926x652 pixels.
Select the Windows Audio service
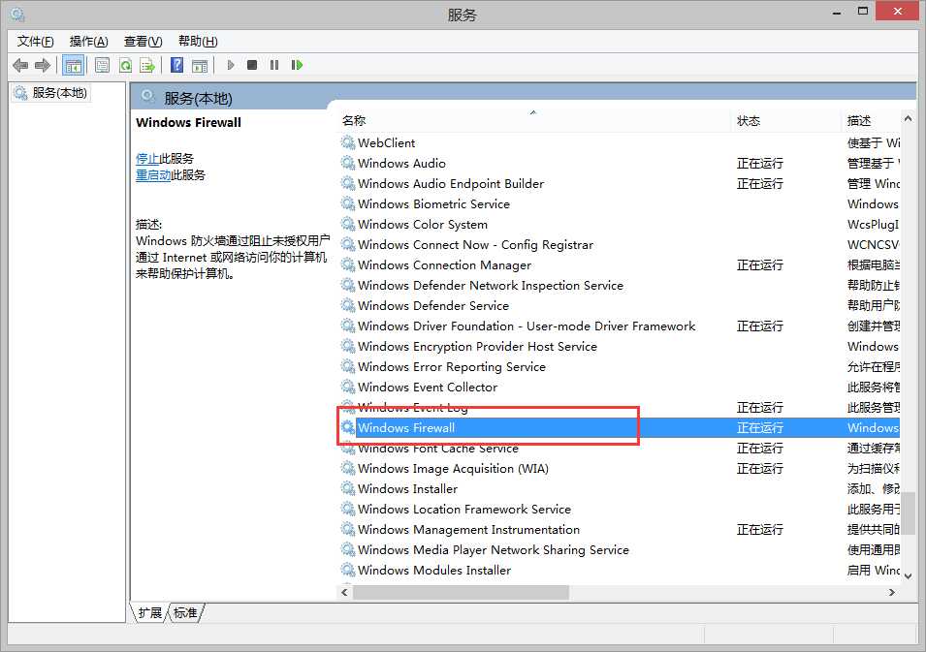point(619,164)
